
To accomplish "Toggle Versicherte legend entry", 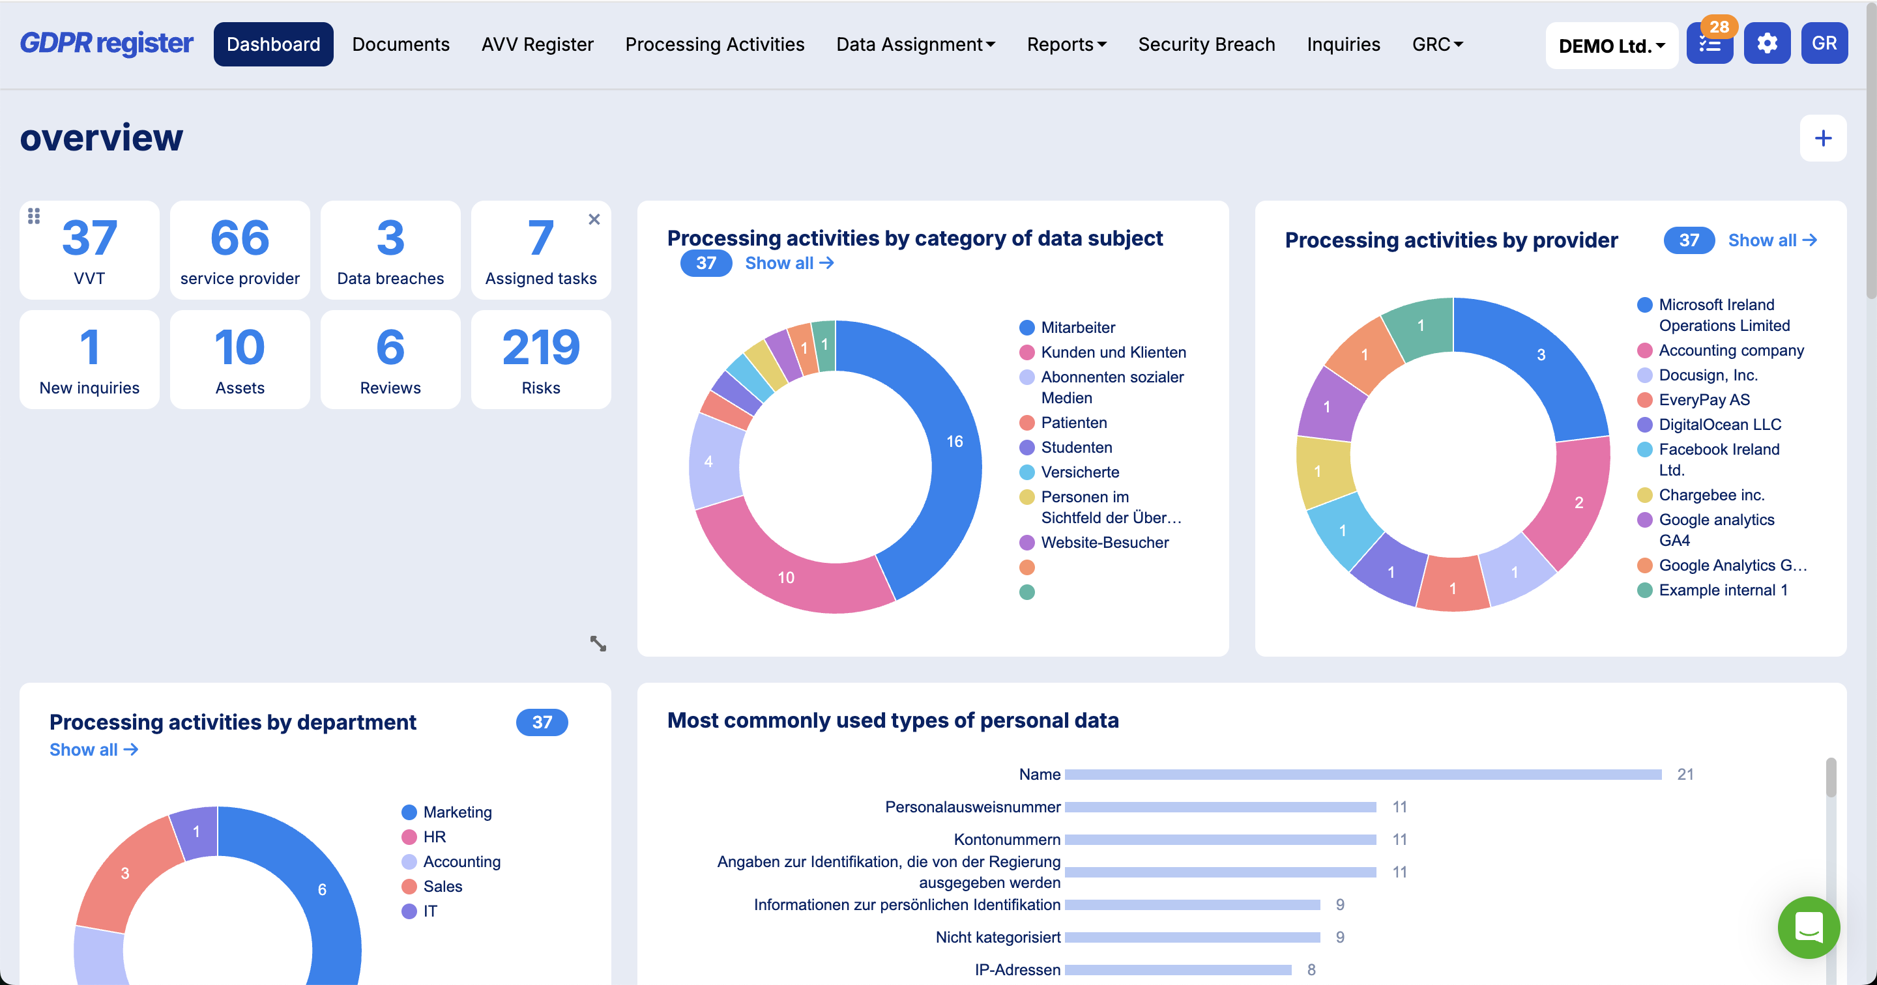I will click(x=1069, y=472).
